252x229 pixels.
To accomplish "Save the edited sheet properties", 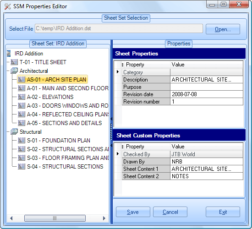I will click(x=133, y=212).
